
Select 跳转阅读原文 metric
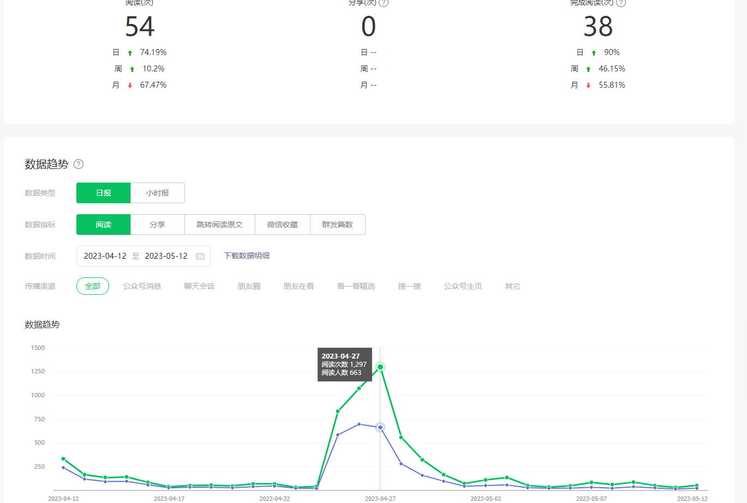point(219,225)
